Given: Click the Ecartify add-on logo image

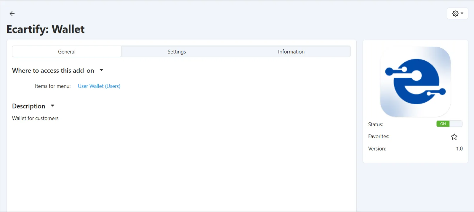Looking at the screenshot, I should point(415,82).
